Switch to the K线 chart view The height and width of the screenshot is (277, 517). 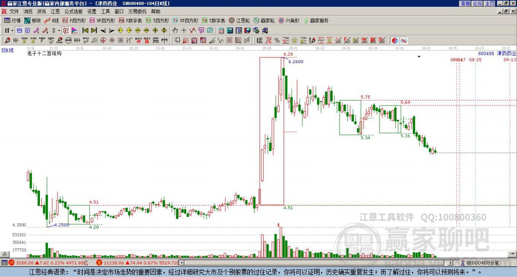click(x=51, y=20)
